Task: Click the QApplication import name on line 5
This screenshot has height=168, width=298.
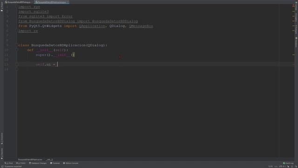Action: click(92, 26)
